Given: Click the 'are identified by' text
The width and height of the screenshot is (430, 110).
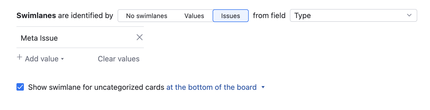Looking at the screenshot, I should 85,16.
